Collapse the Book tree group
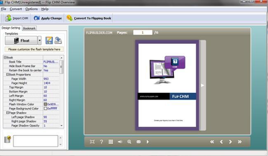 pos(5,57)
